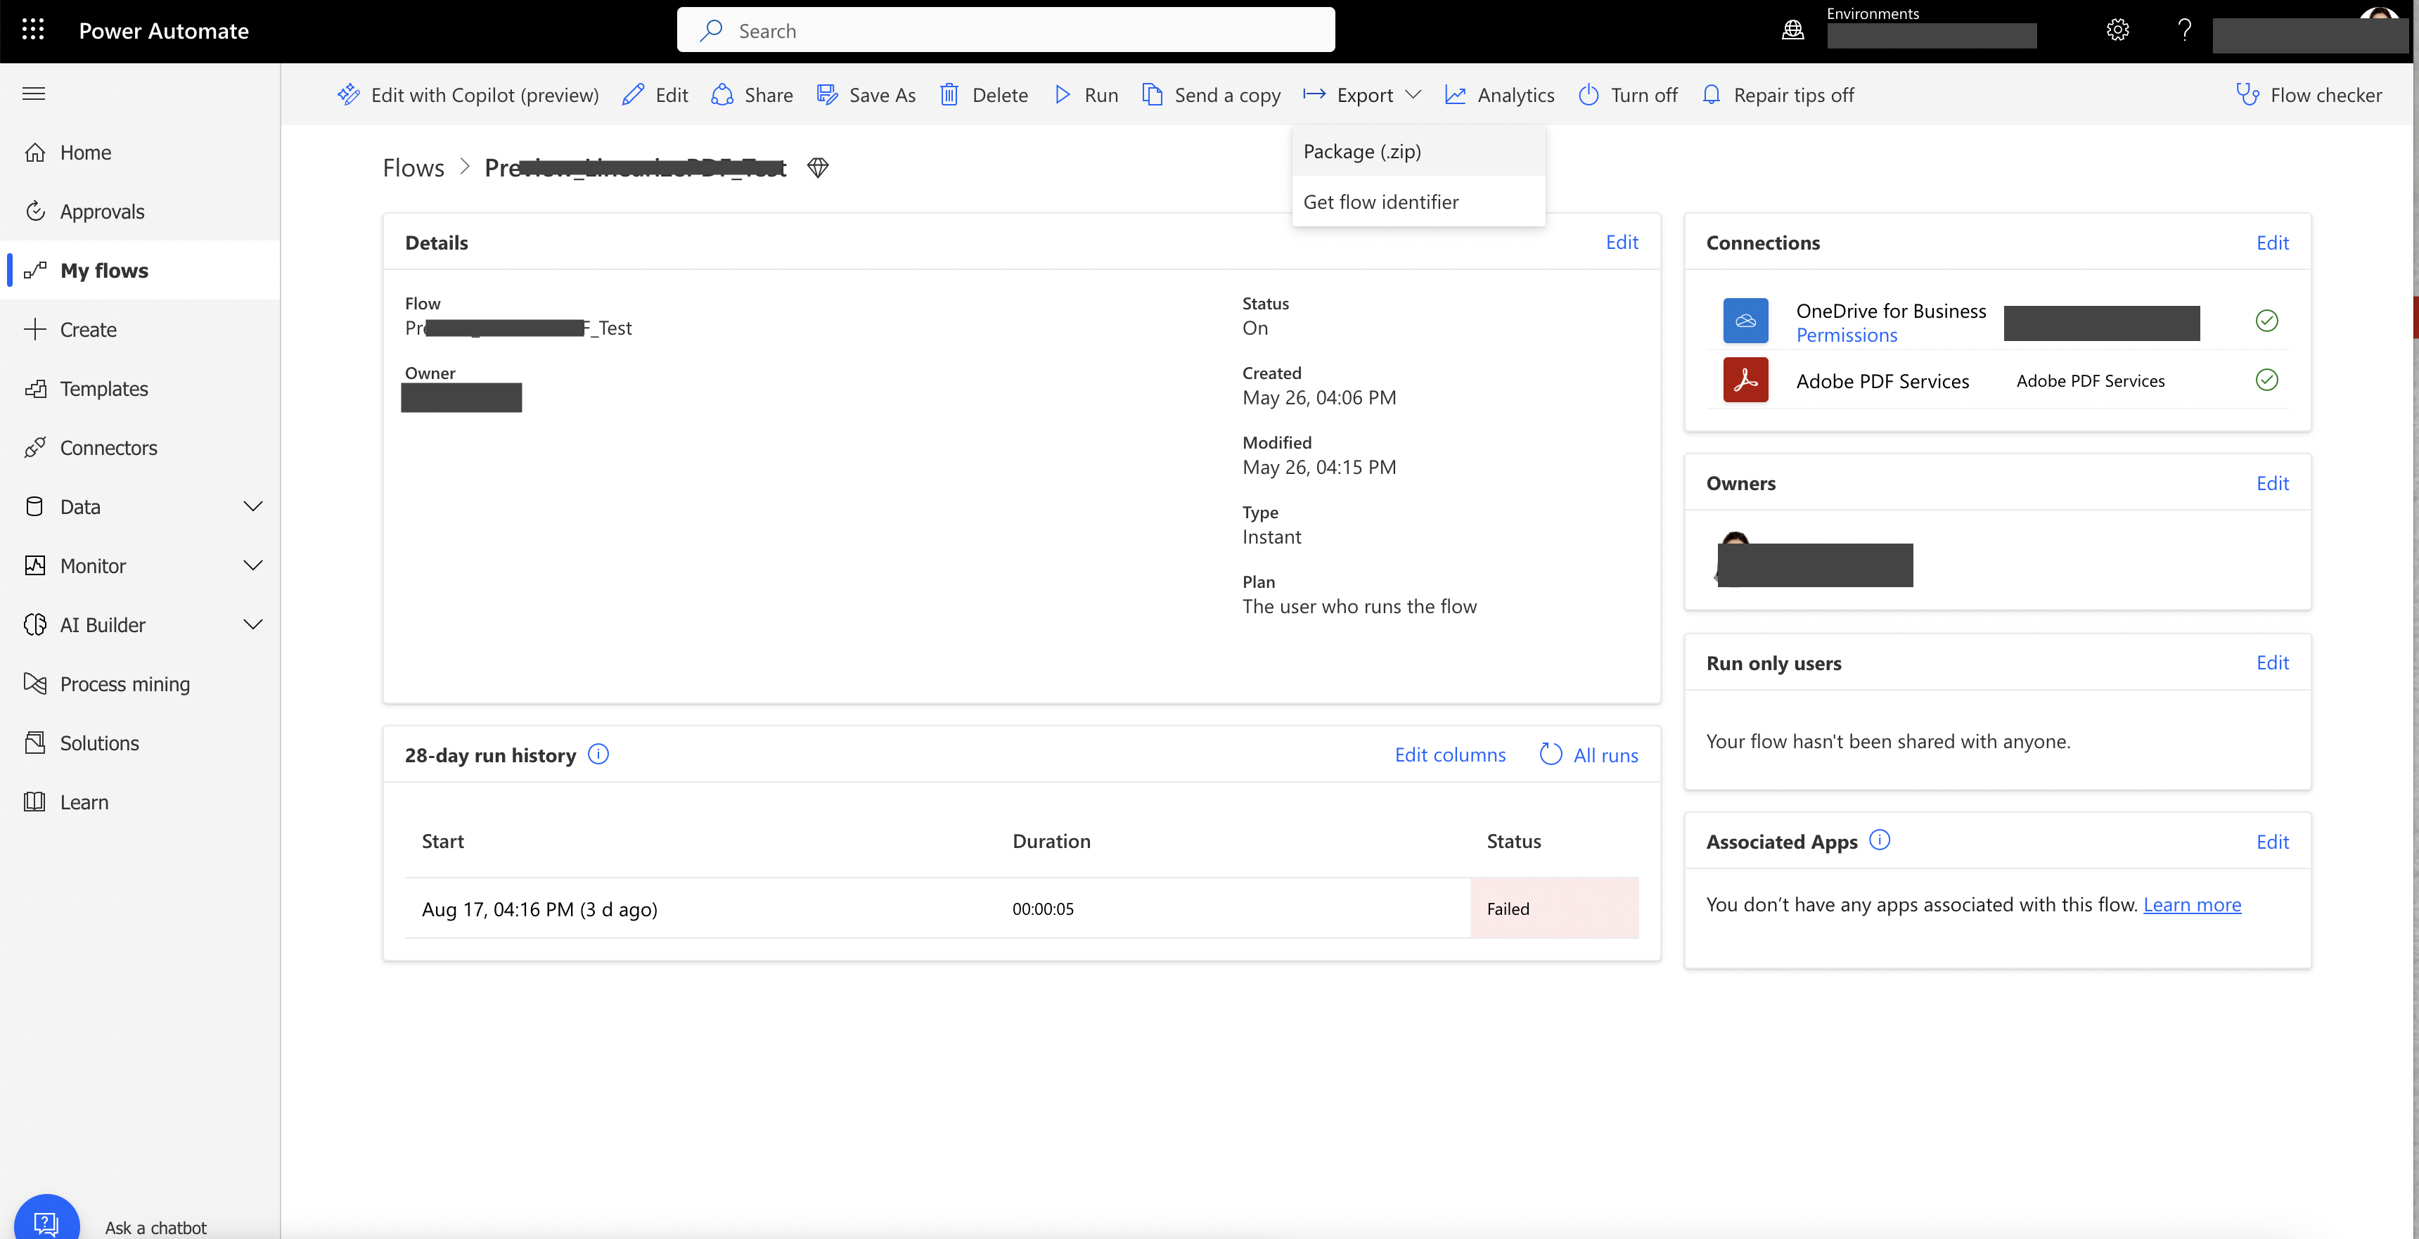The height and width of the screenshot is (1239, 2419).
Task: Click the 28-day run history info tooltip
Action: (x=598, y=755)
